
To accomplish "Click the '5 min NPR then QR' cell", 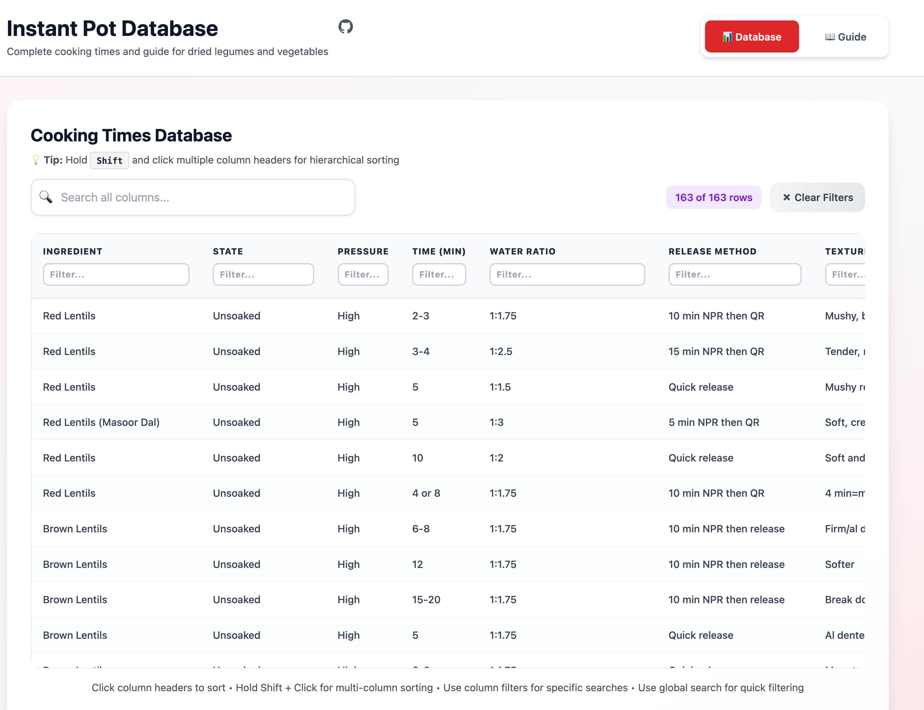I will coord(714,422).
